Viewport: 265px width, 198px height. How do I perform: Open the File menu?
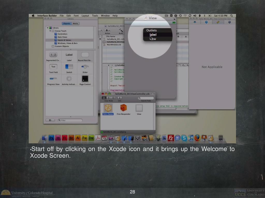point(62,16)
